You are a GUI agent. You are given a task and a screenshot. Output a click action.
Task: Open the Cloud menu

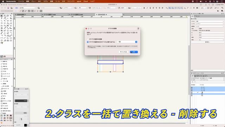(85, 1)
